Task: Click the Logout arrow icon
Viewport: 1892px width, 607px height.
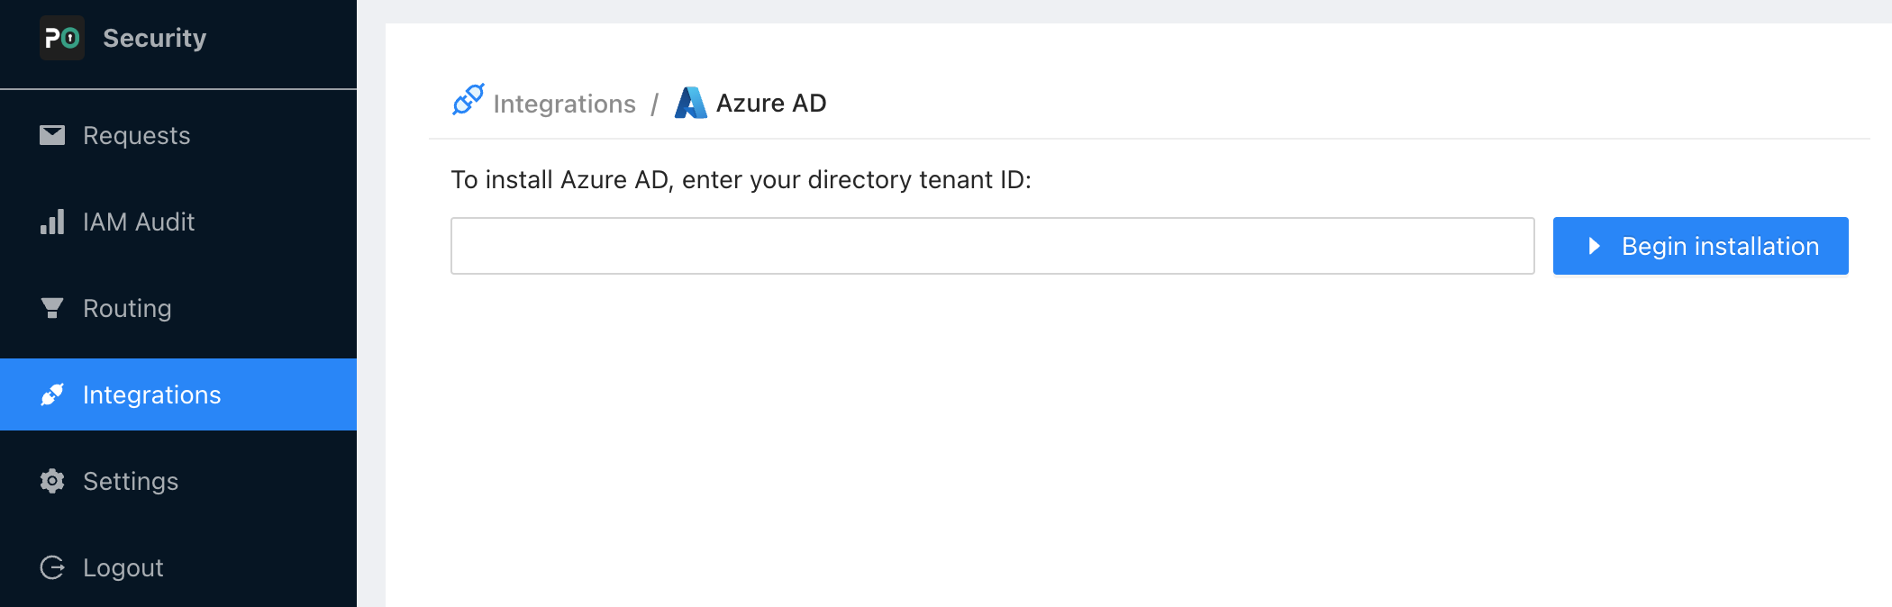Action: tap(52, 567)
